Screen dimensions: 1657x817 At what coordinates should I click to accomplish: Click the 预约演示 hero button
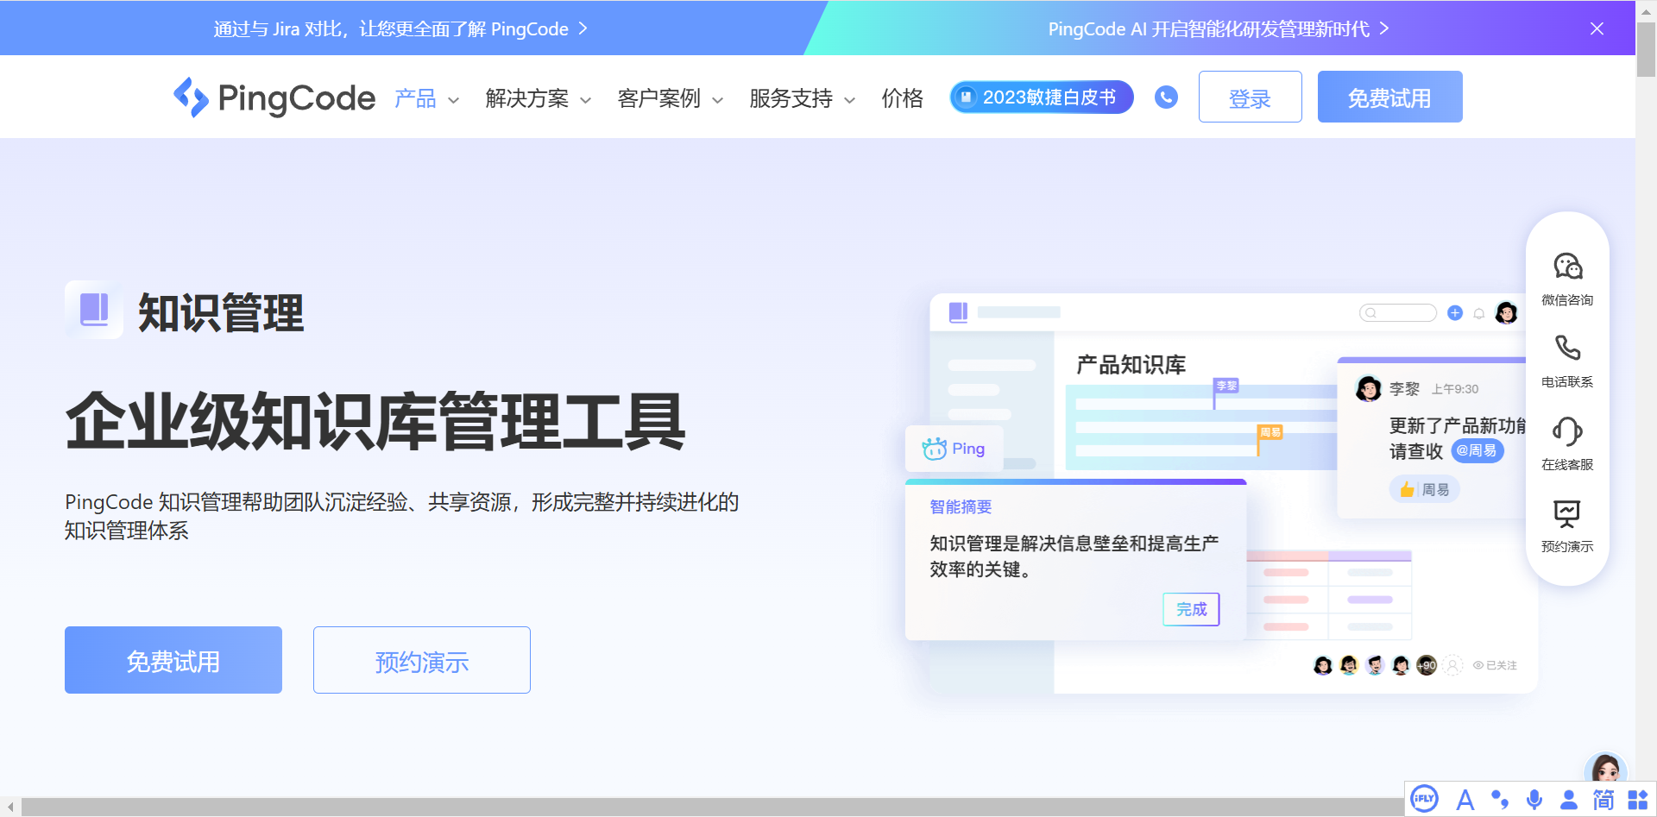(422, 660)
